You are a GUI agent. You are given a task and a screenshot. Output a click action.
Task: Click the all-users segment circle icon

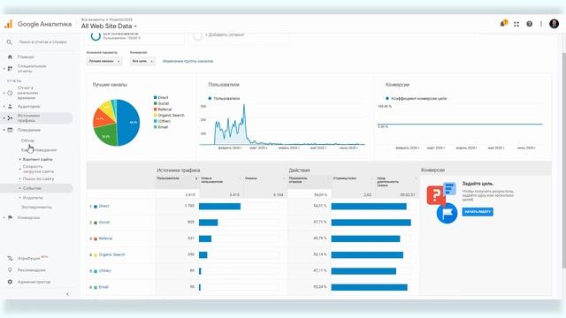96,36
